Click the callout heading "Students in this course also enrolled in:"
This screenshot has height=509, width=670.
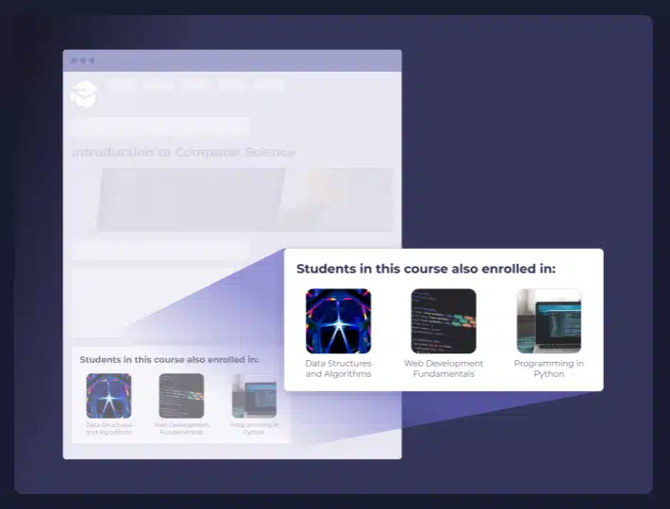pyautogui.click(x=426, y=269)
